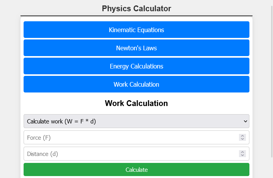Image resolution: width=273 pixels, height=178 pixels.
Task: Decrease Force value with the down arrow
Action: click(242, 139)
